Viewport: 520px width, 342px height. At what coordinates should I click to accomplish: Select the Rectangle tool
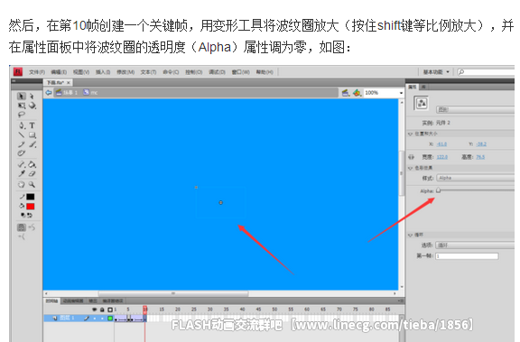pyautogui.click(x=32, y=134)
